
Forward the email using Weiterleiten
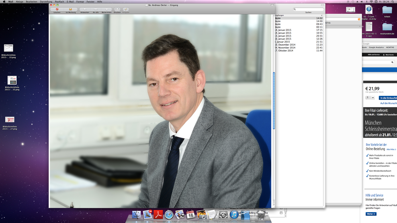pos(106,9)
